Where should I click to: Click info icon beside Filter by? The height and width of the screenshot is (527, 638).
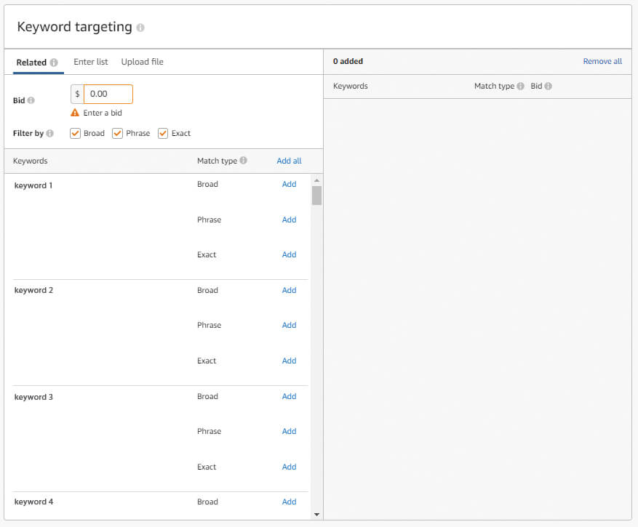pos(49,133)
